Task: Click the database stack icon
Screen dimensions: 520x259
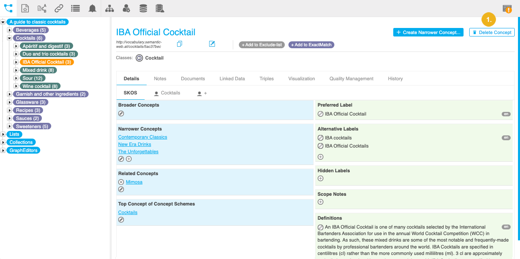Action: (143, 9)
